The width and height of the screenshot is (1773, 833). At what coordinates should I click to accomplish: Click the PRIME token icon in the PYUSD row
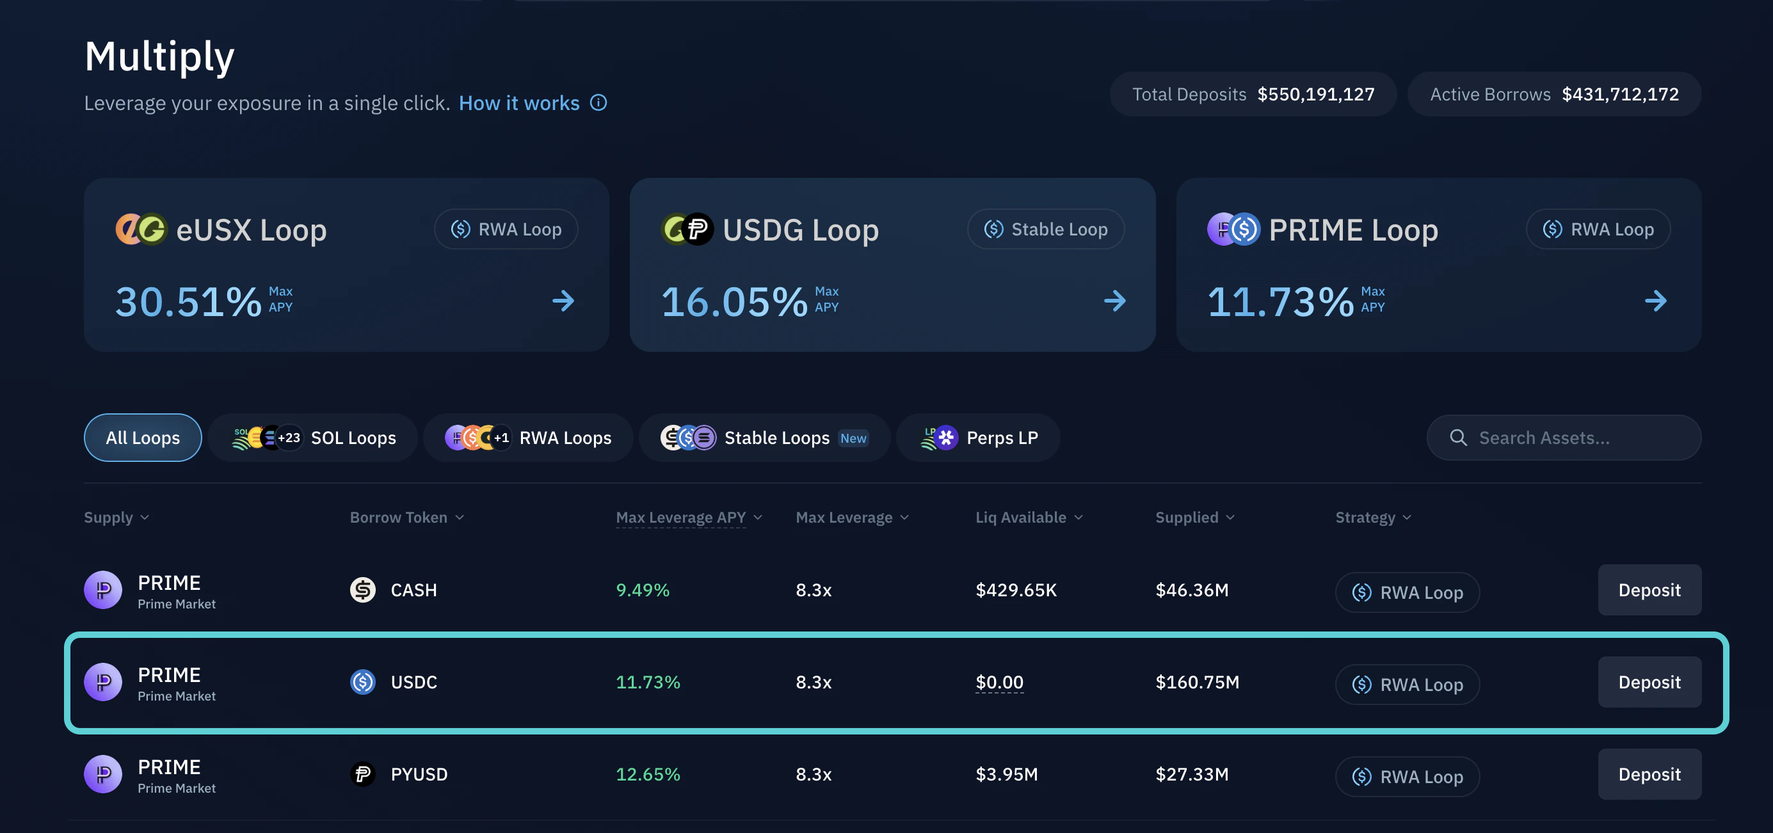(102, 775)
